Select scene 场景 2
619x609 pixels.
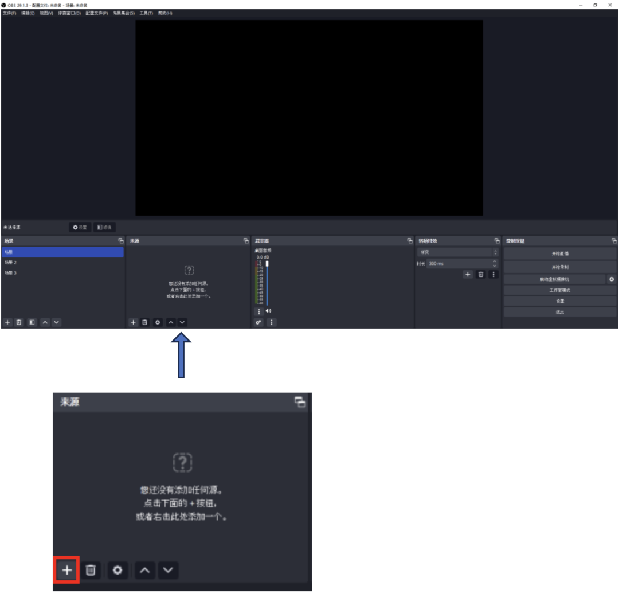pos(63,262)
